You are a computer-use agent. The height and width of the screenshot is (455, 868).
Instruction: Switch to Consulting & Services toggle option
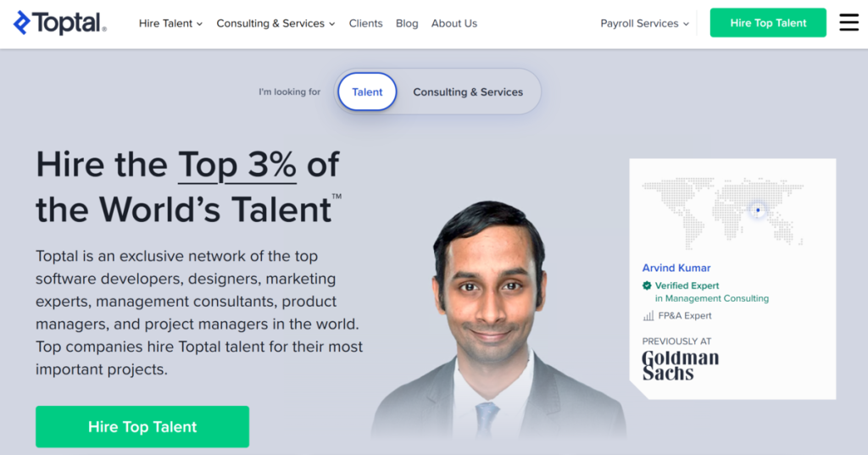pyautogui.click(x=468, y=92)
